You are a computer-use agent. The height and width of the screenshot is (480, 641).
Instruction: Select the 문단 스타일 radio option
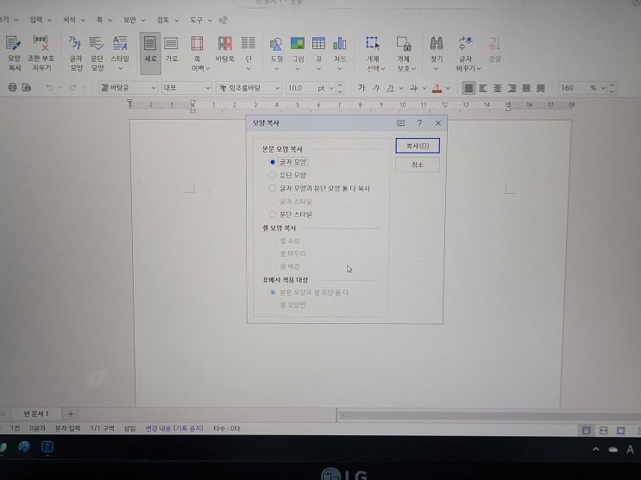pos(291,214)
